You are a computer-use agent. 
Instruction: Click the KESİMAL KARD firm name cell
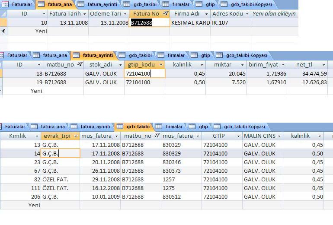point(190,22)
